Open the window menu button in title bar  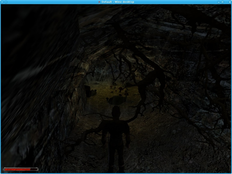(x=2, y=2)
